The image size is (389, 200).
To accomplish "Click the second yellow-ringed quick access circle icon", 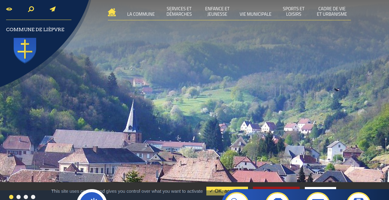I will pyautogui.click(x=277, y=197).
